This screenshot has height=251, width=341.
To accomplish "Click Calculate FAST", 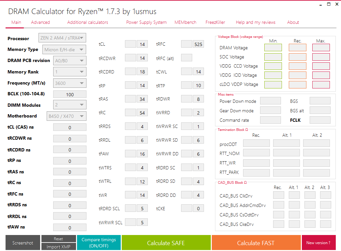I will (256, 243).
